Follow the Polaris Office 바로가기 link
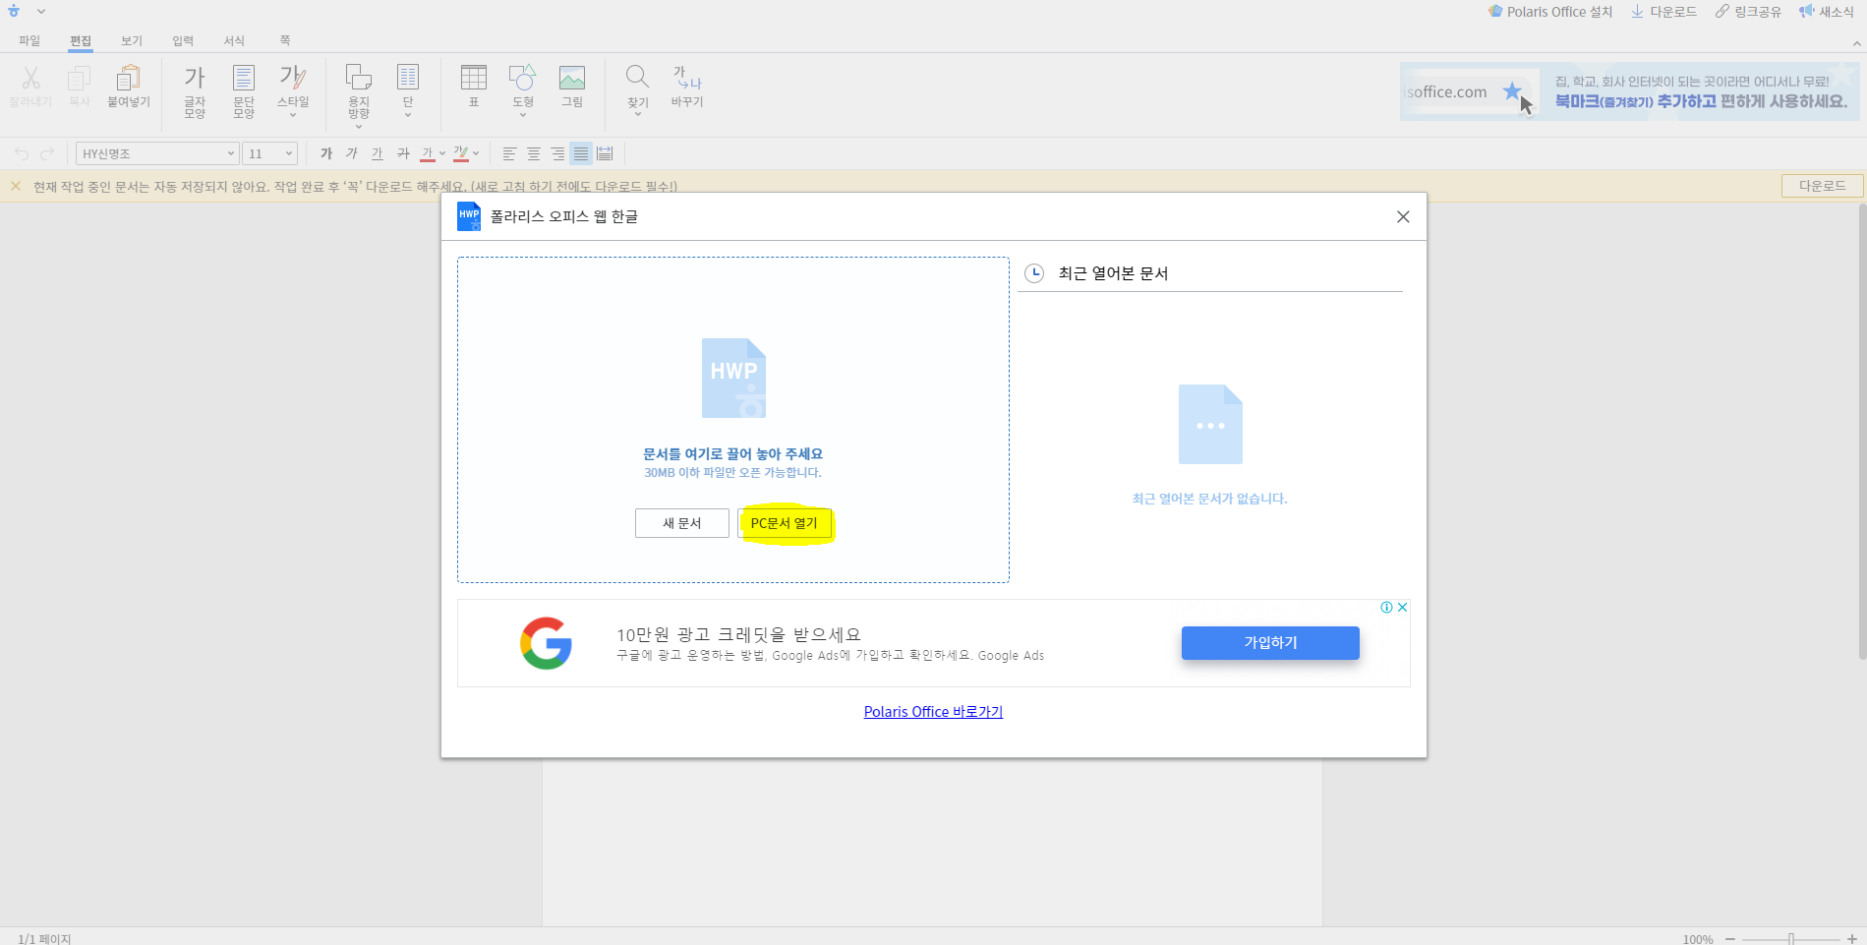Screen dimensions: 1867x945 [x=933, y=712]
